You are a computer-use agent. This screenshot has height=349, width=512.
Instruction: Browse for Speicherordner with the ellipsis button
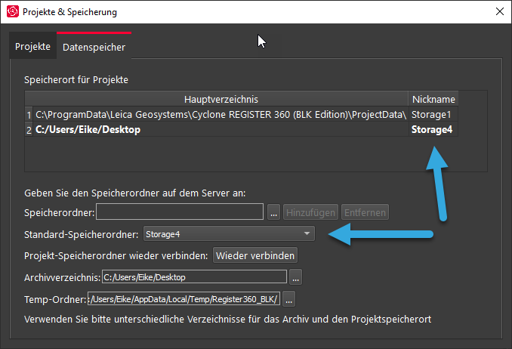273,212
